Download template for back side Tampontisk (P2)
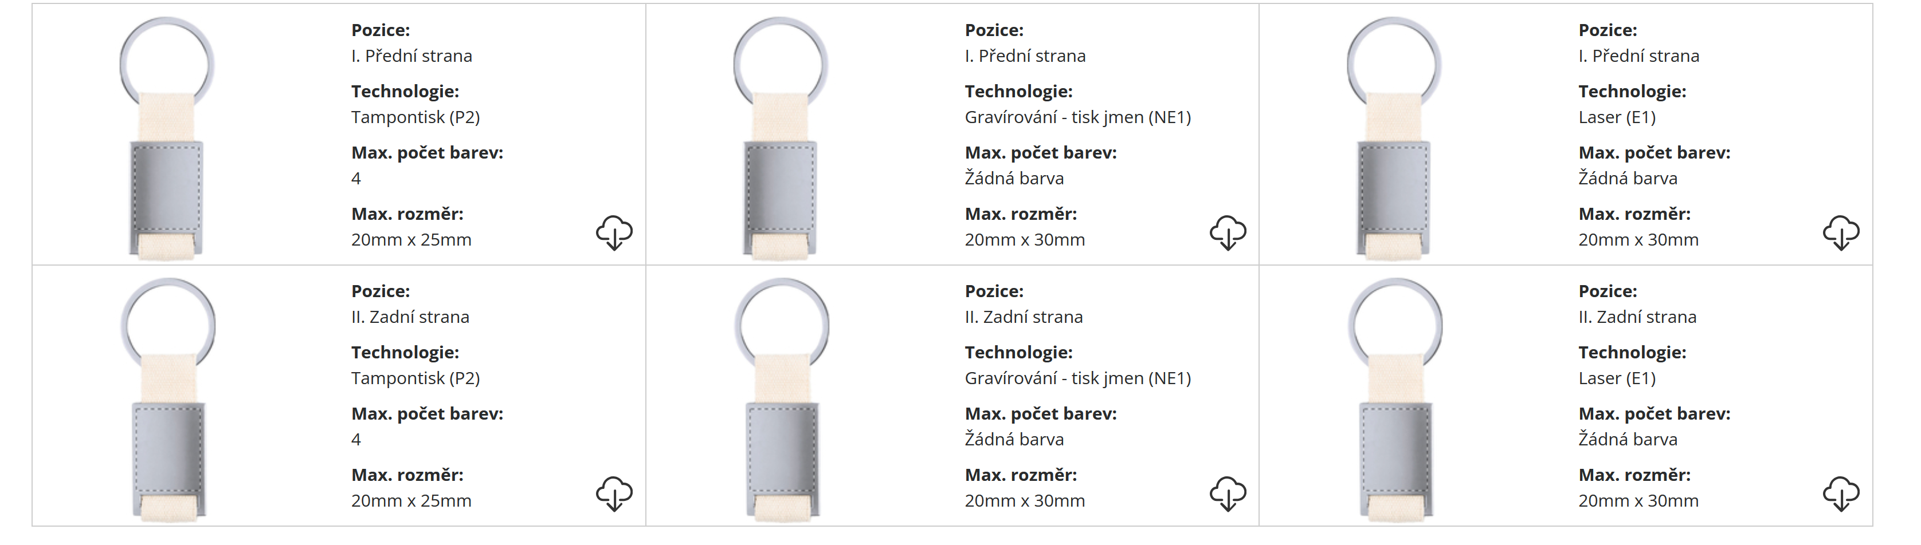 (614, 493)
